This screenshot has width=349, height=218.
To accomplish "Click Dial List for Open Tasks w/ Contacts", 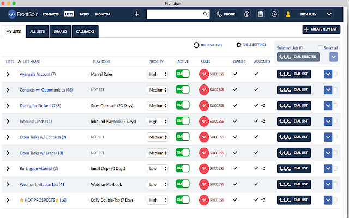I will [x=294, y=137].
